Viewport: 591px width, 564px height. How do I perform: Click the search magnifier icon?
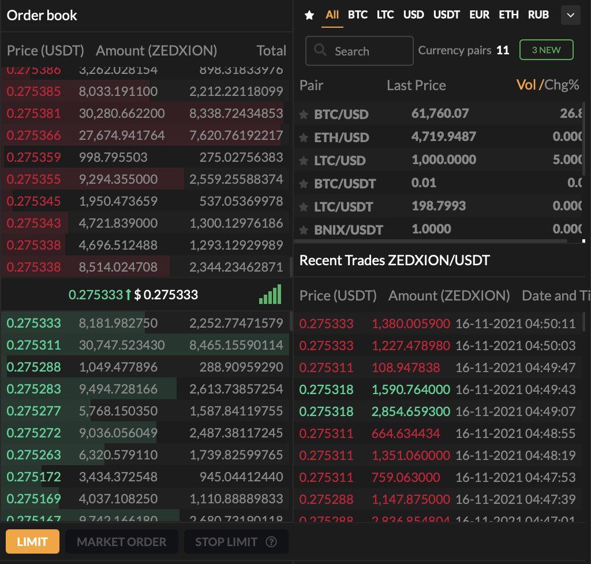point(320,50)
